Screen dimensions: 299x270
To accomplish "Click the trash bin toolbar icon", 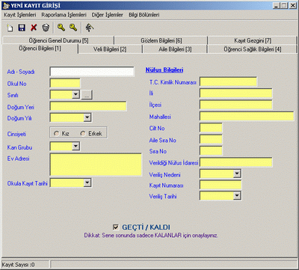I will click(46, 28).
